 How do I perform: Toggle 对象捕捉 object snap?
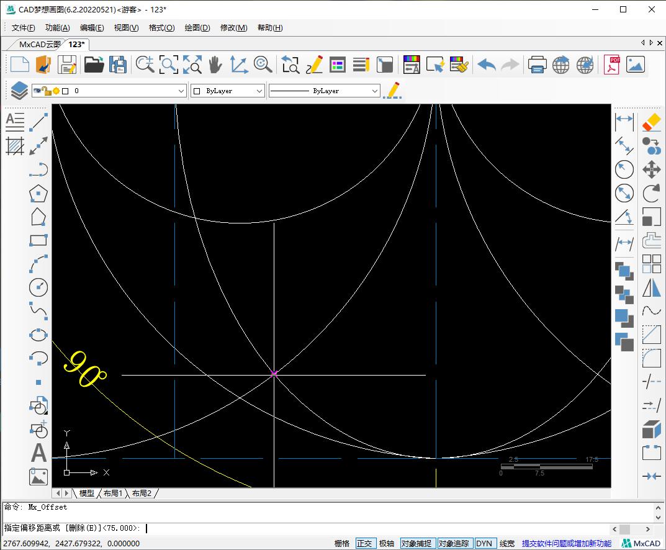coord(416,543)
